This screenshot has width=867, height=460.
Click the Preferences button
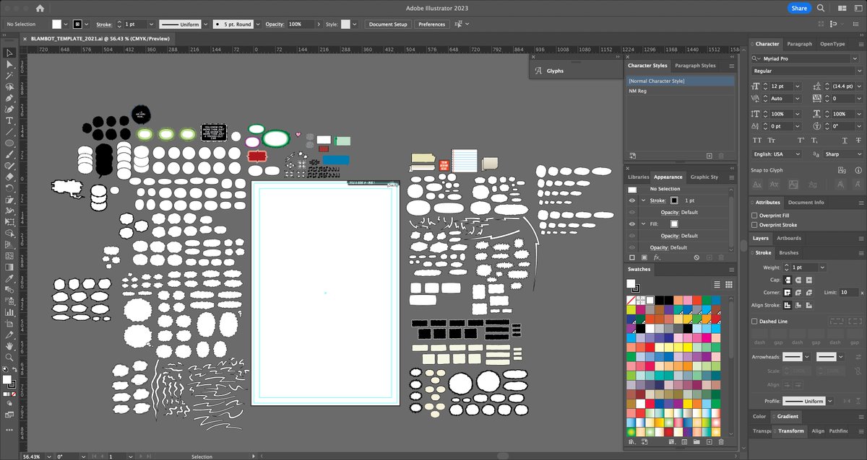(x=431, y=25)
